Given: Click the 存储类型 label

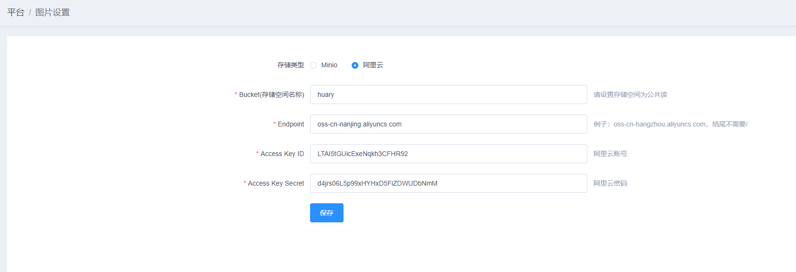Looking at the screenshot, I should (x=290, y=65).
